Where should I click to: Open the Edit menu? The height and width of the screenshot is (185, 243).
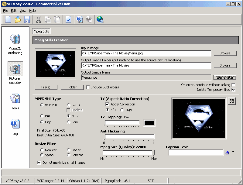click(14, 11)
